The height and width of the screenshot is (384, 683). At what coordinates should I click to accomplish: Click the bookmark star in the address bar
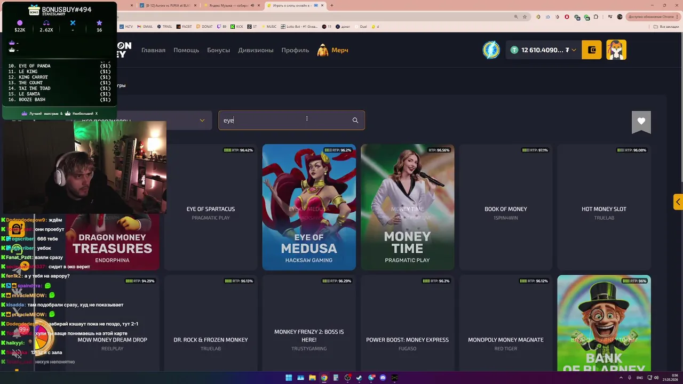(526, 17)
